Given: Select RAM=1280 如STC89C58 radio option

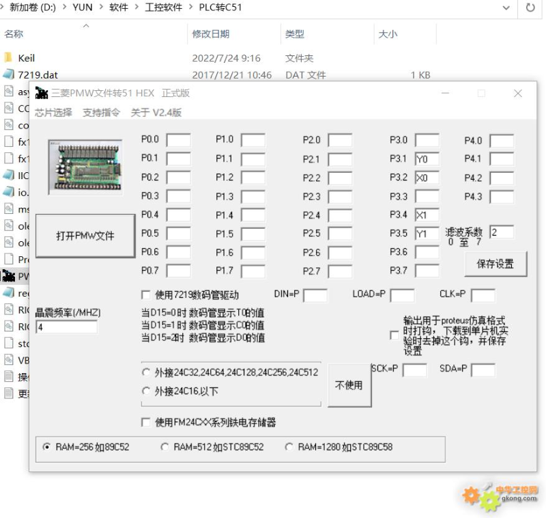Looking at the screenshot, I should pos(289,447).
